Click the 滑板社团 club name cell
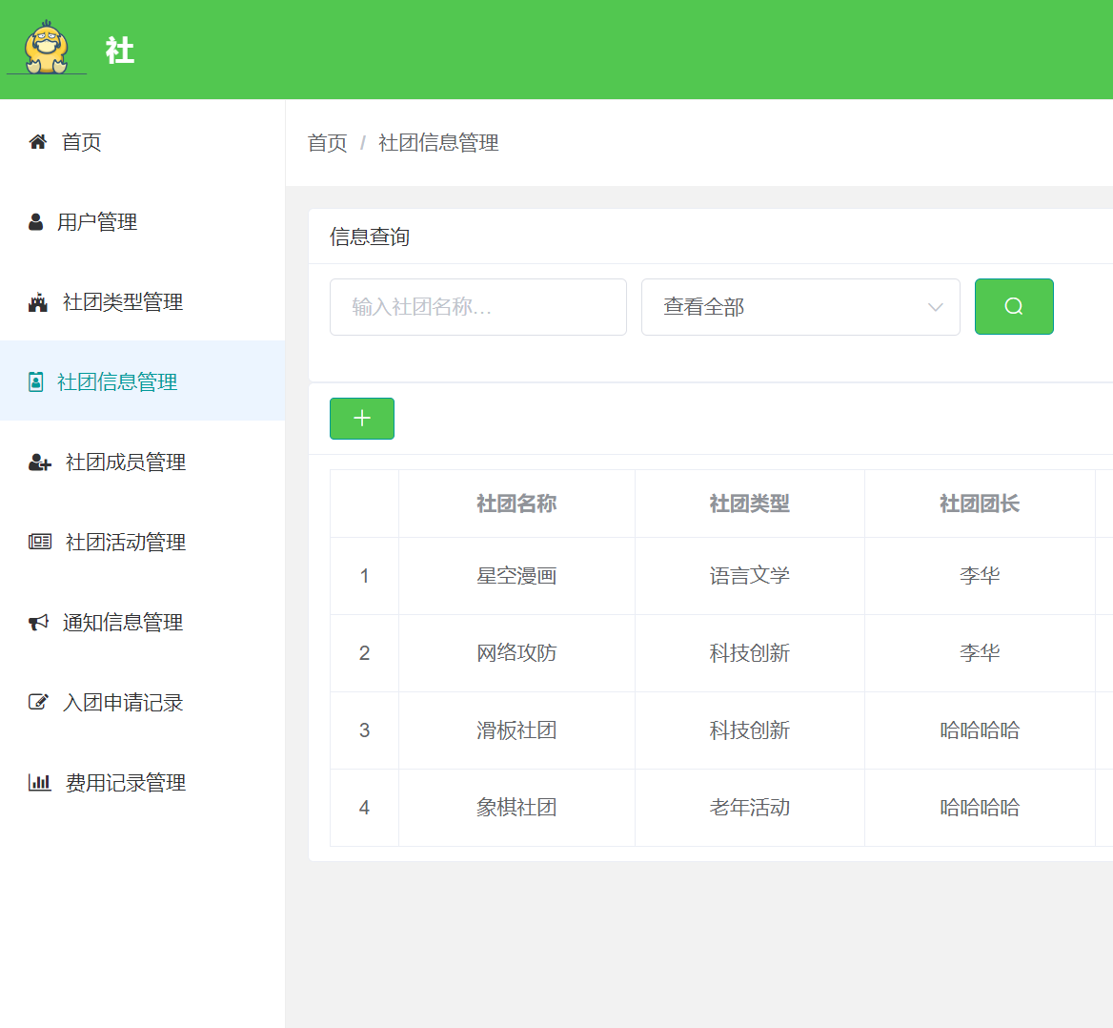Screen dimensions: 1113x1028 [x=516, y=730]
